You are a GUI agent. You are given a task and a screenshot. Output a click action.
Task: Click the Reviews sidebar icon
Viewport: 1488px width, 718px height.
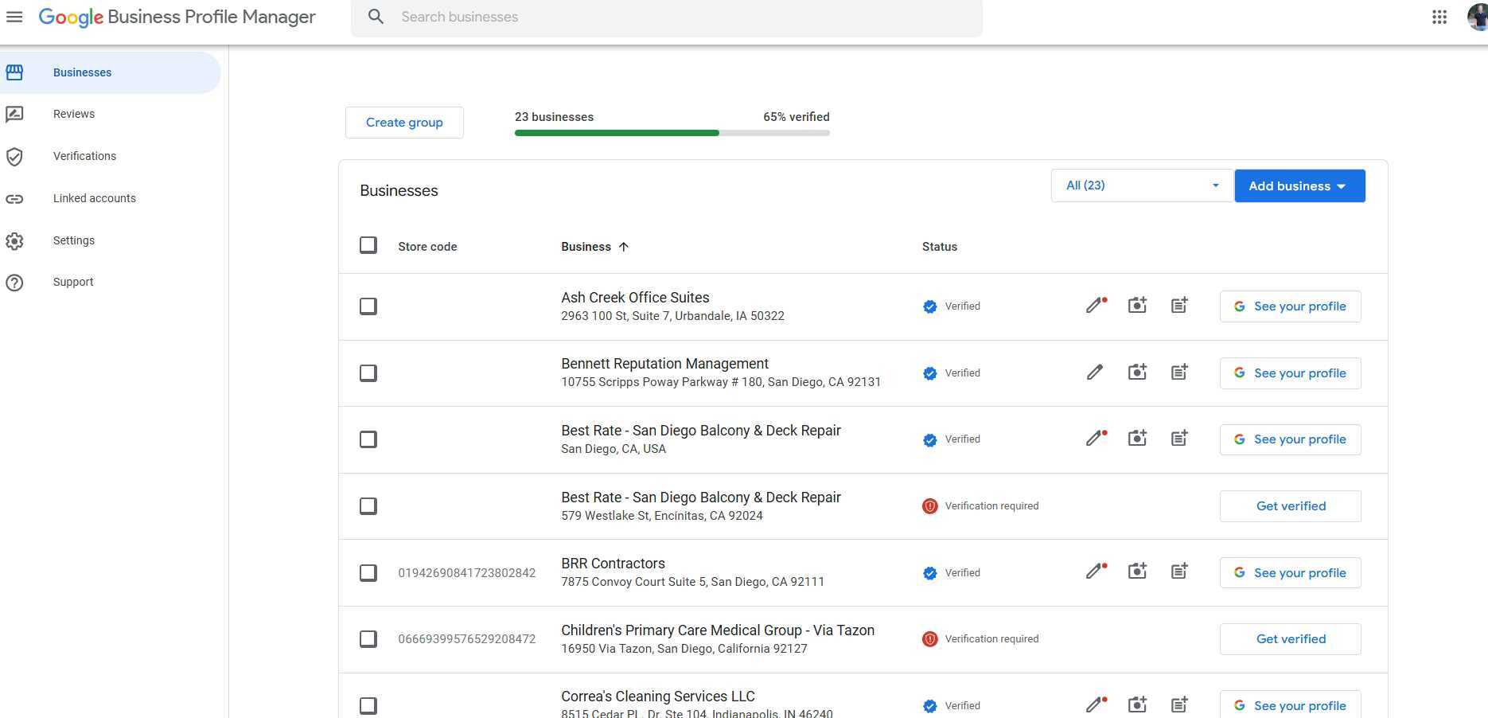pos(14,115)
